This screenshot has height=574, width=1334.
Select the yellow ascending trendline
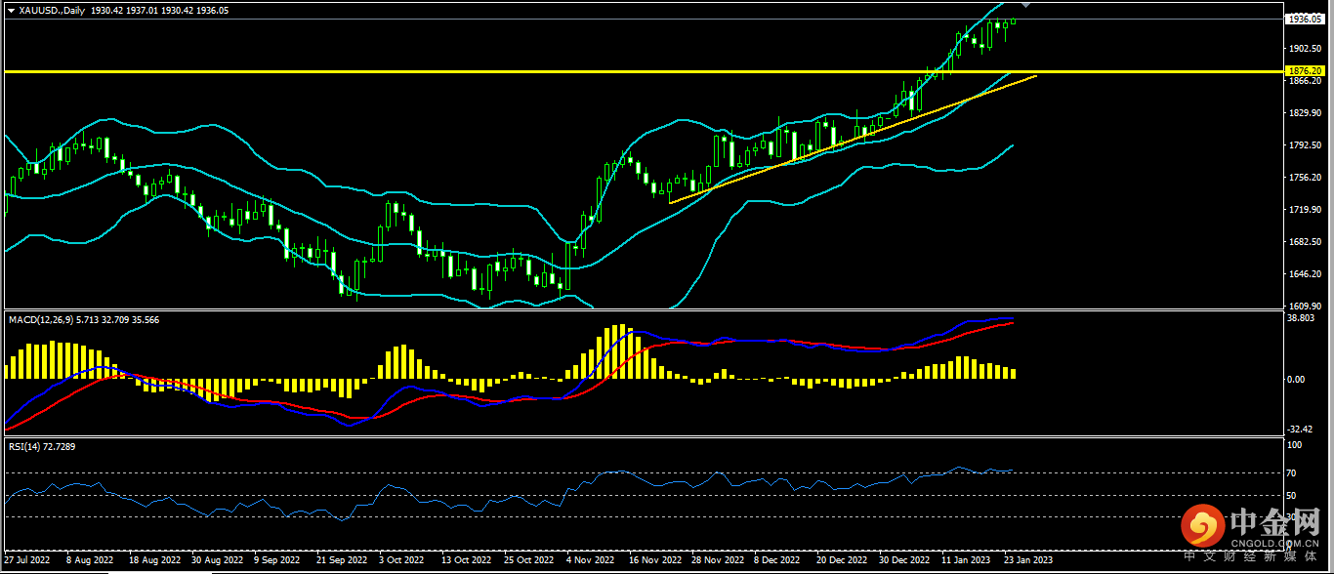[x=853, y=139]
